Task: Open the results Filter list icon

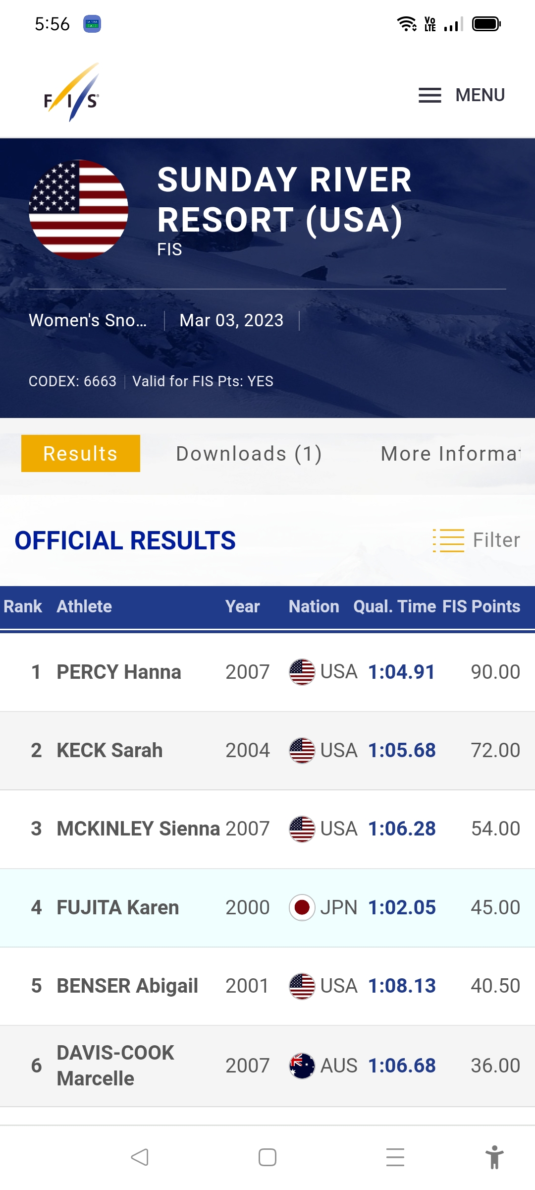Action: (449, 540)
